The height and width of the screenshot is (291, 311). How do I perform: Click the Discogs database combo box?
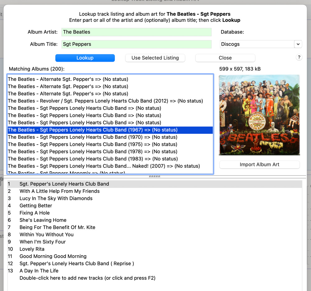click(257, 44)
